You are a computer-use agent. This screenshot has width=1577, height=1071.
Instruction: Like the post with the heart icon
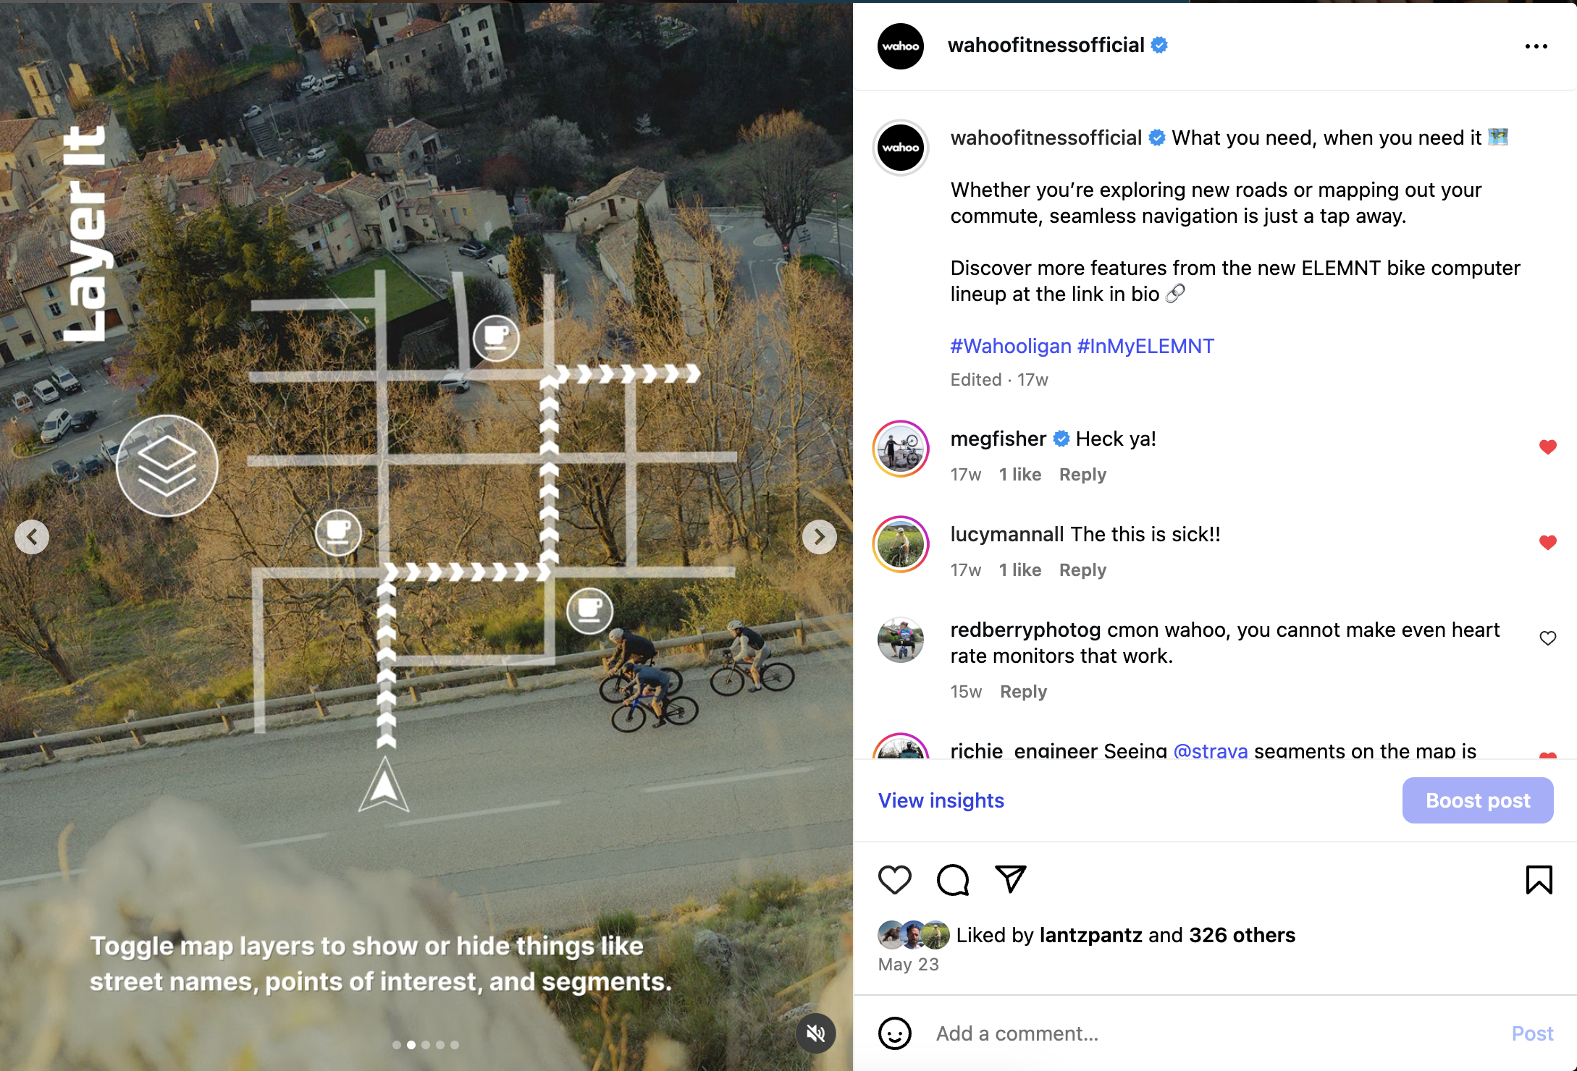coord(895,880)
